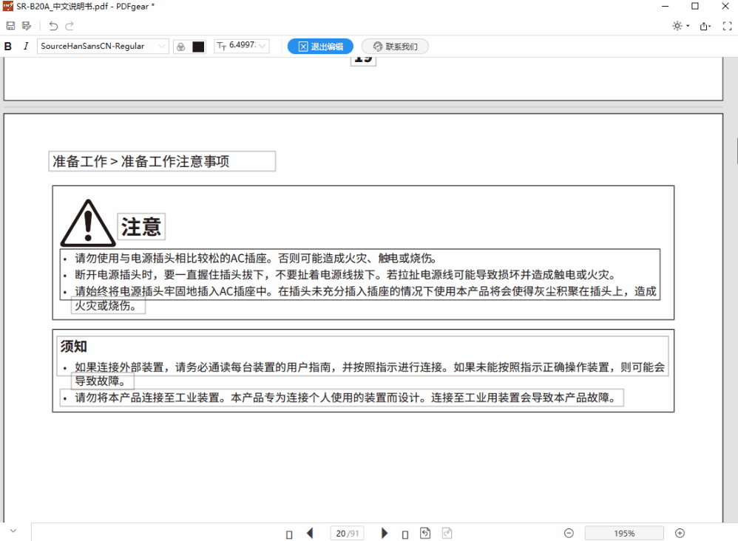738x541 pixels.
Task: Click the text color mixer icon
Action: (x=180, y=47)
